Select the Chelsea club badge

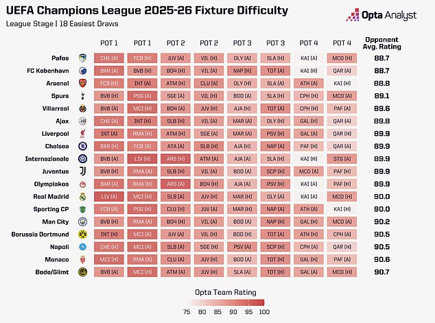pyautogui.click(x=82, y=146)
